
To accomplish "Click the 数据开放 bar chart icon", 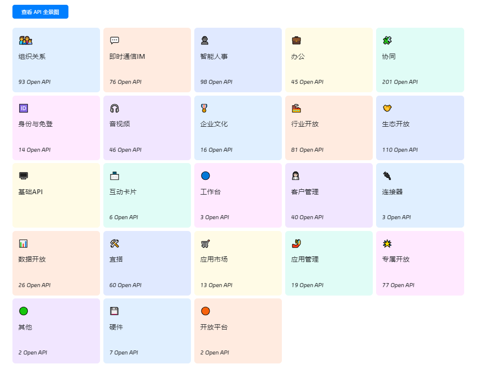I will 23,243.
